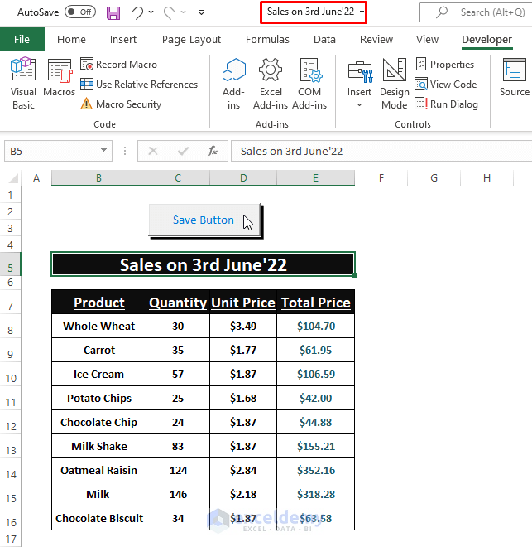Viewport: 532px width, 547px height.
Task: Open Excel Add-ins manager
Action: (x=271, y=84)
